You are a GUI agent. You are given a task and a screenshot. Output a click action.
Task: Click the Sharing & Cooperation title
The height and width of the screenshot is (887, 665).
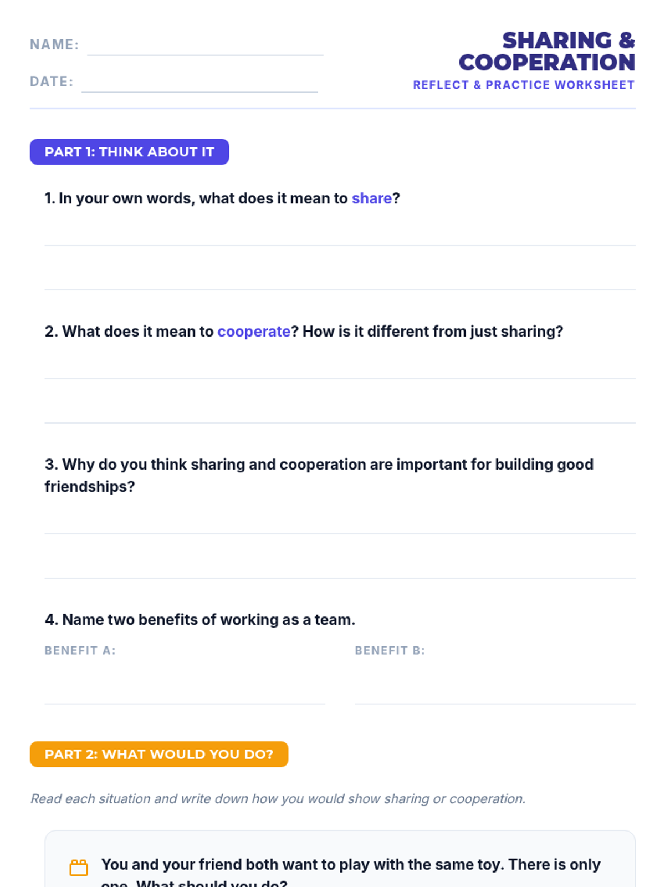click(x=547, y=52)
